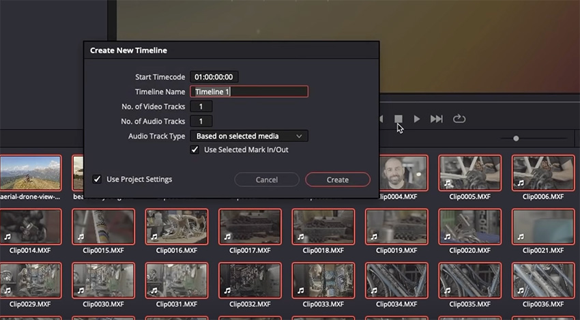
Task: Select Clip0016.MXF thumbnail
Action: pyautogui.click(x=177, y=227)
